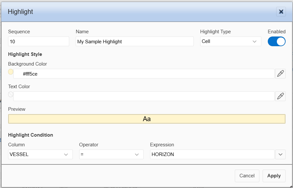Open the Highlight Type dropdown
Image resolution: width=293 pixels, height=188 pixels.
(x=231, y=41)
